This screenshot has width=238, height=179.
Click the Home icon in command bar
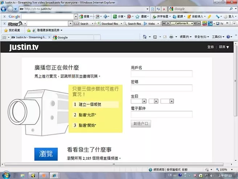pos(145,37)
